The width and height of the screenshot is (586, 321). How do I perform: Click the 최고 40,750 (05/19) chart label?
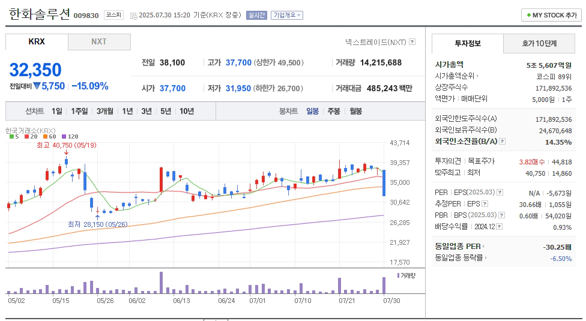(x=66, y=145)
